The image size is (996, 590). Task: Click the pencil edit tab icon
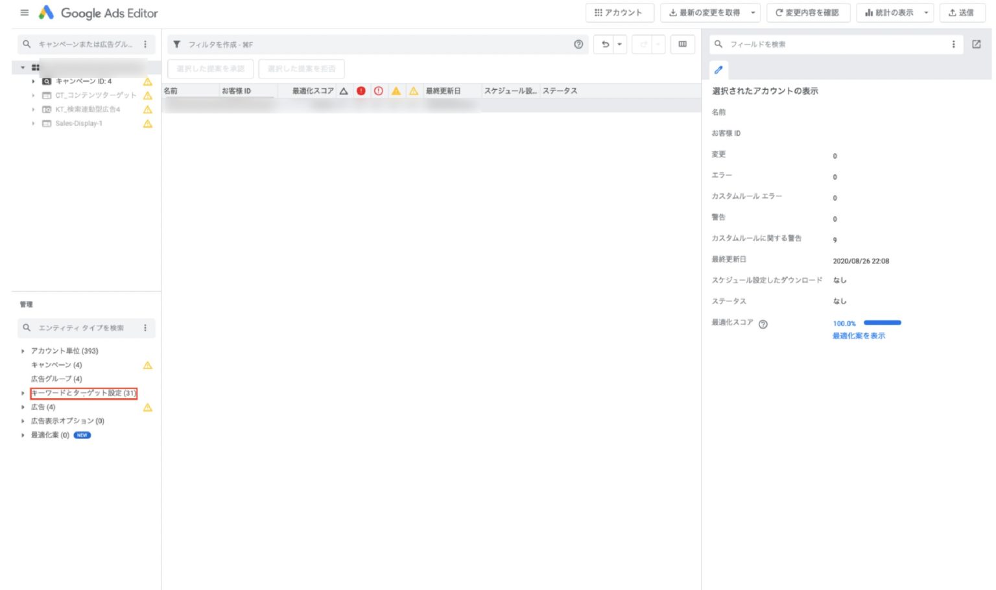pos(718,70)
